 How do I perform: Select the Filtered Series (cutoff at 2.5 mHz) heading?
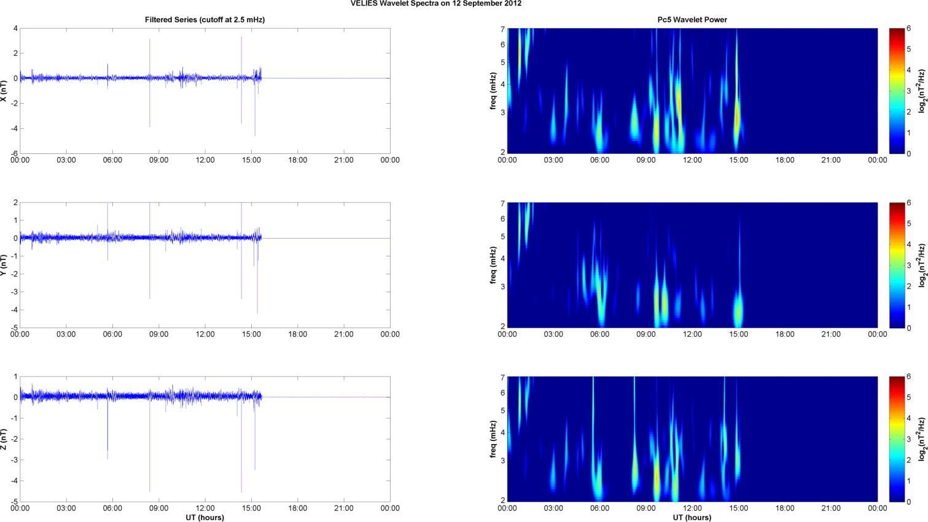click(x=205, y=20)
